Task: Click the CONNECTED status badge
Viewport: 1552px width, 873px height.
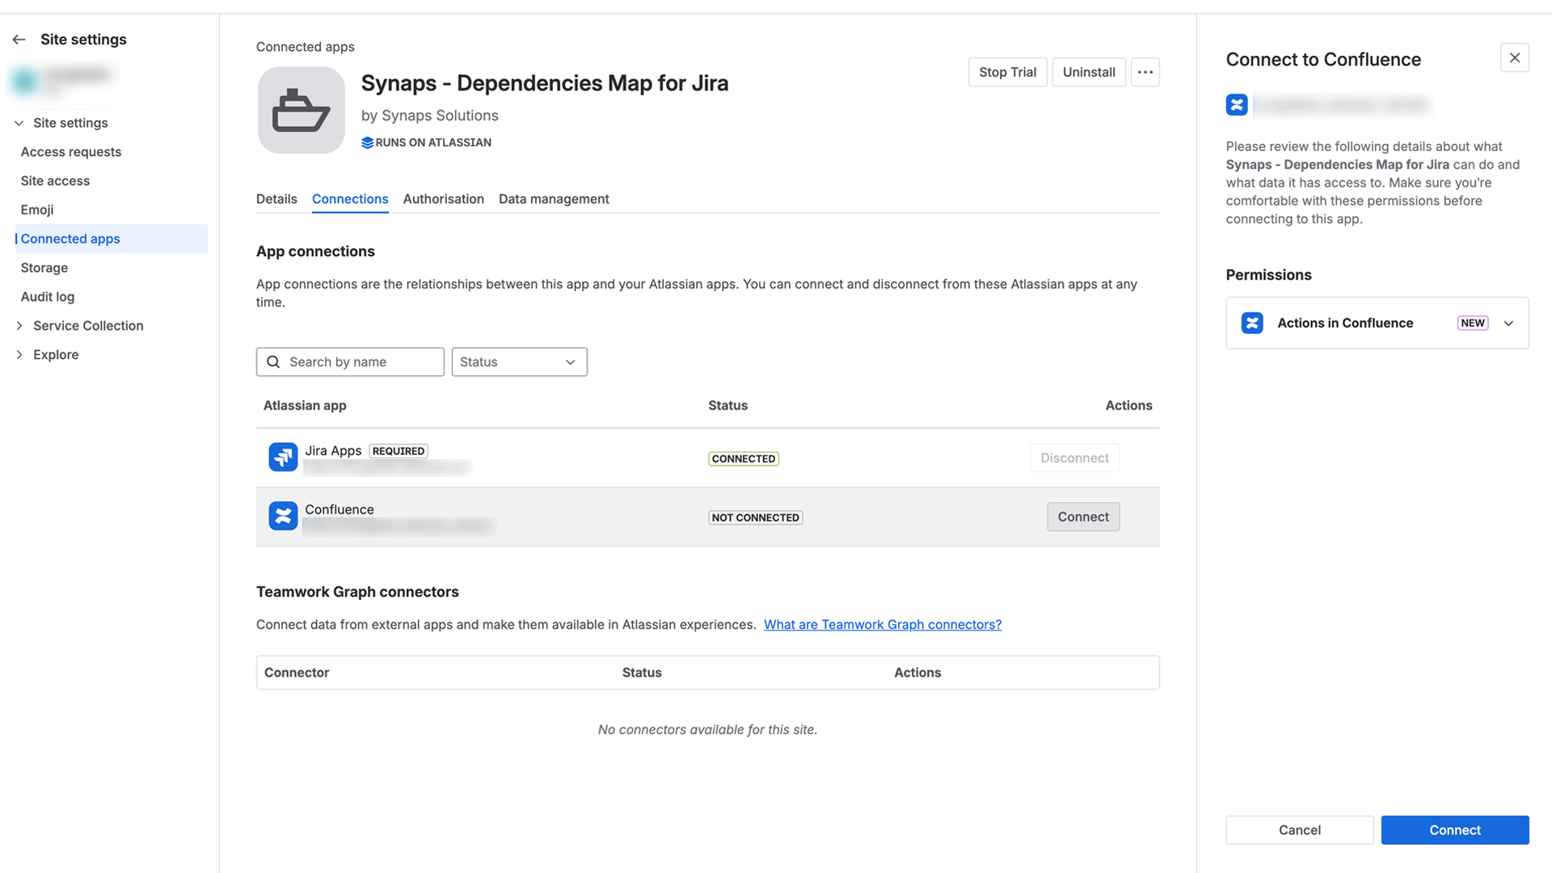Action: [744, 458]
